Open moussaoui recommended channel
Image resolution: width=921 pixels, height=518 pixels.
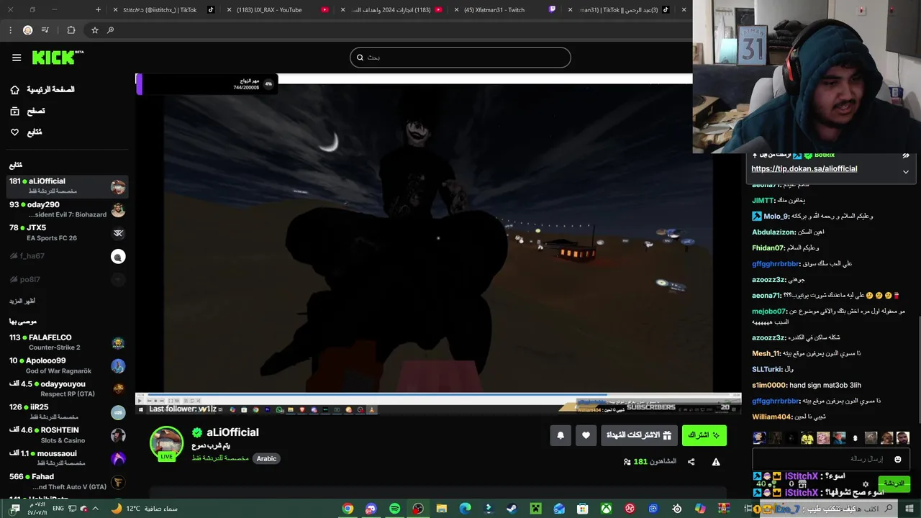(x=67, y=458)
